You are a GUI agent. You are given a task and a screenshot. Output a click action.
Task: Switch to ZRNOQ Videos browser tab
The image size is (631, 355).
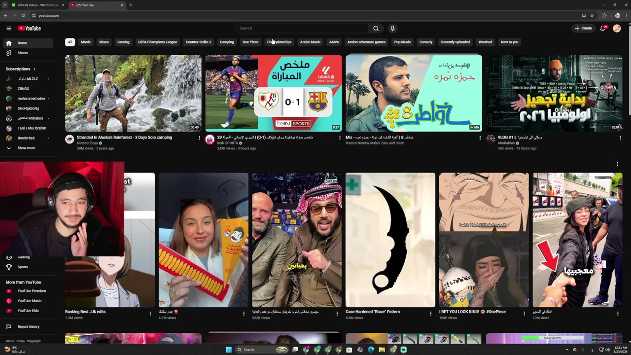[37, 5]
